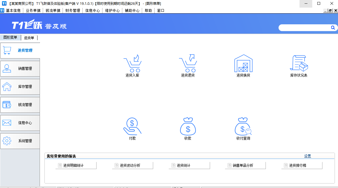Minimize the inner child window

[x=326, y=10]
